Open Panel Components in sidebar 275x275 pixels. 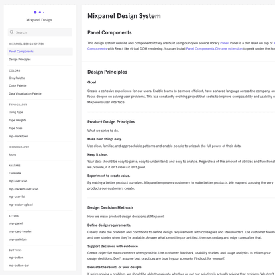[x=40, y=52]
